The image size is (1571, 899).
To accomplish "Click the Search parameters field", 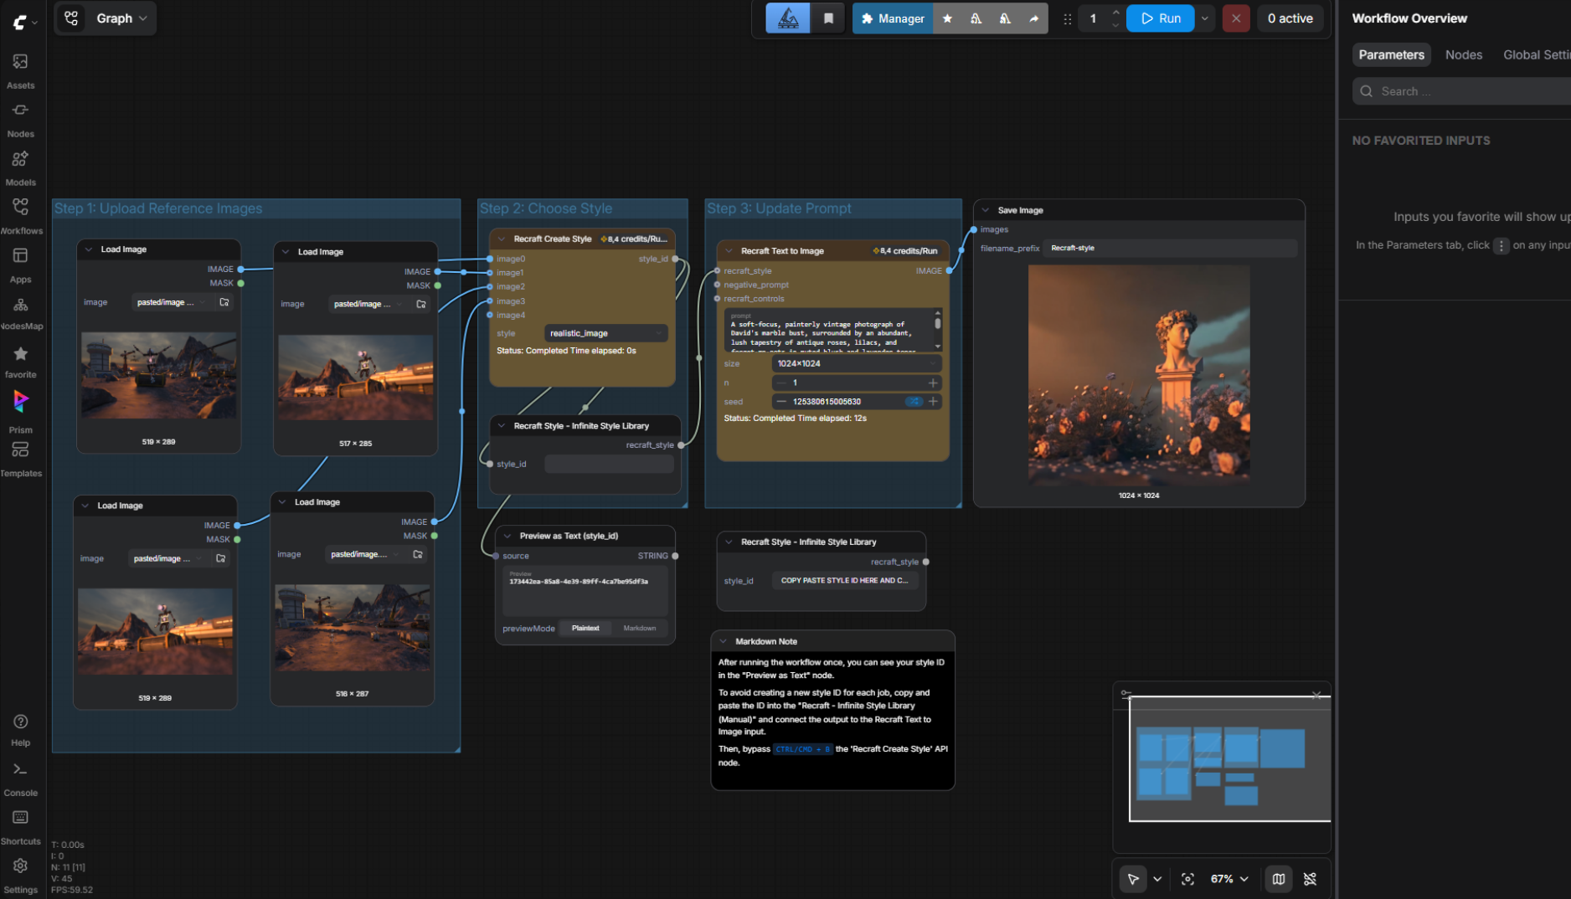I will point(1461,91).
